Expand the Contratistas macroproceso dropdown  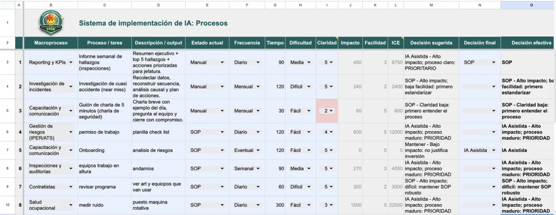[71, 187]
